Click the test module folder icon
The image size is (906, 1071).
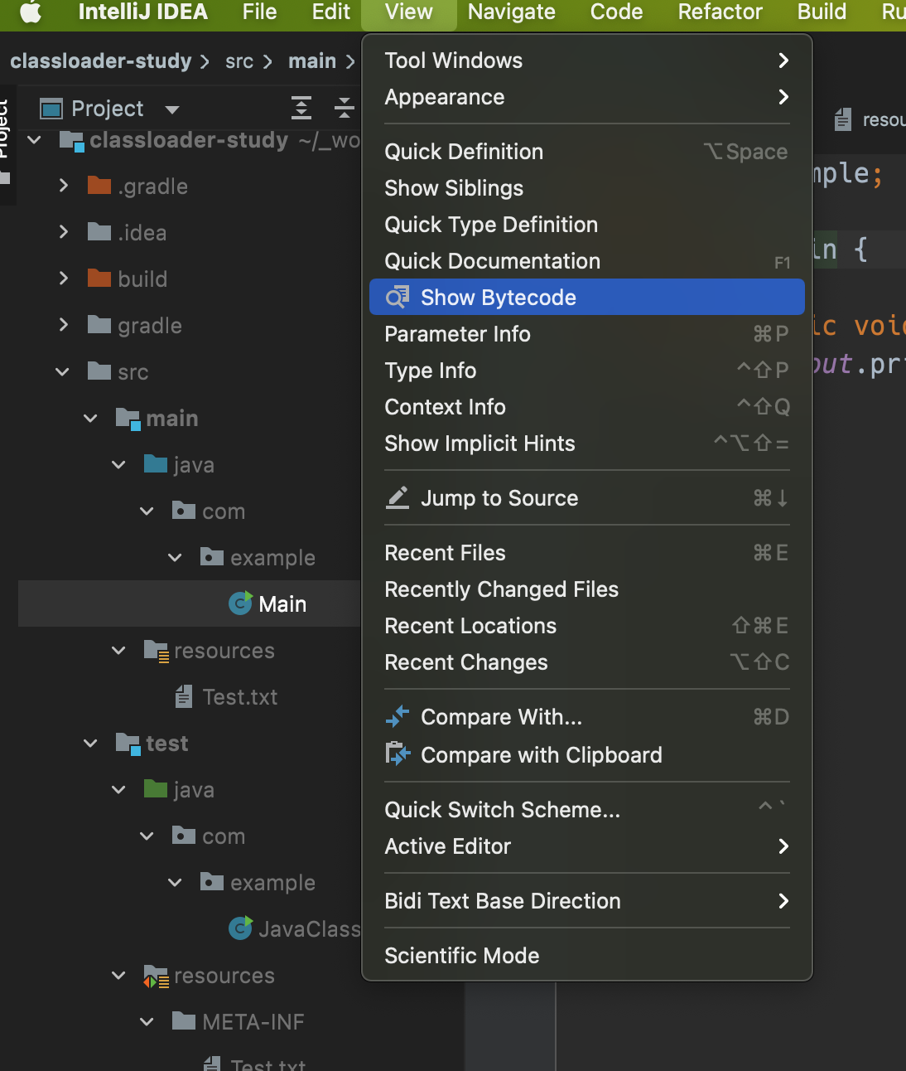128,744
